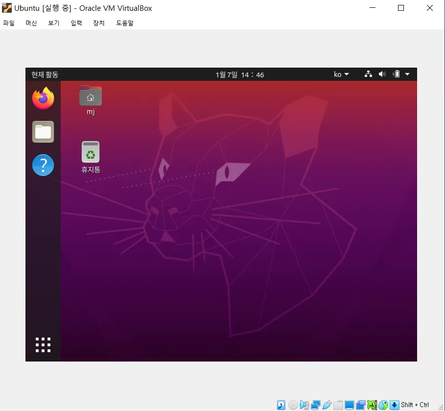Open the ko input source dropdown
This screenshot has height=411, width=445.
[x=341, y=74]
